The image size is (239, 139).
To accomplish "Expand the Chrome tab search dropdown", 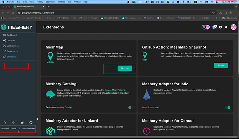I will pos(236,7).
